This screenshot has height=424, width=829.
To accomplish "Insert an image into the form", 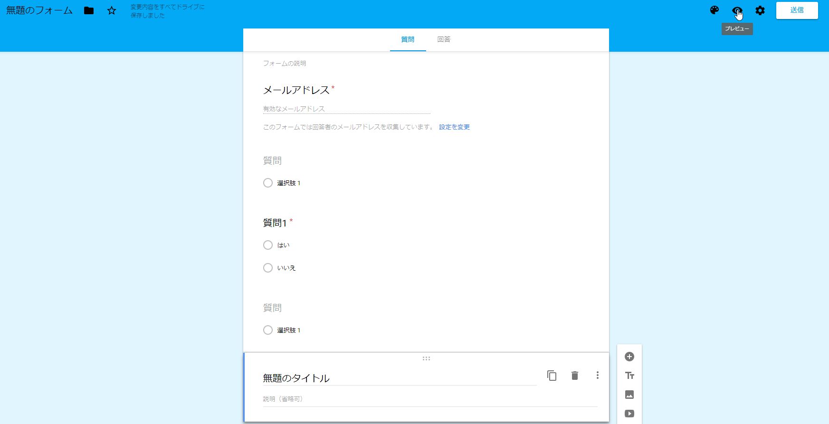I will pyautogui.click(x=629, y=395).
